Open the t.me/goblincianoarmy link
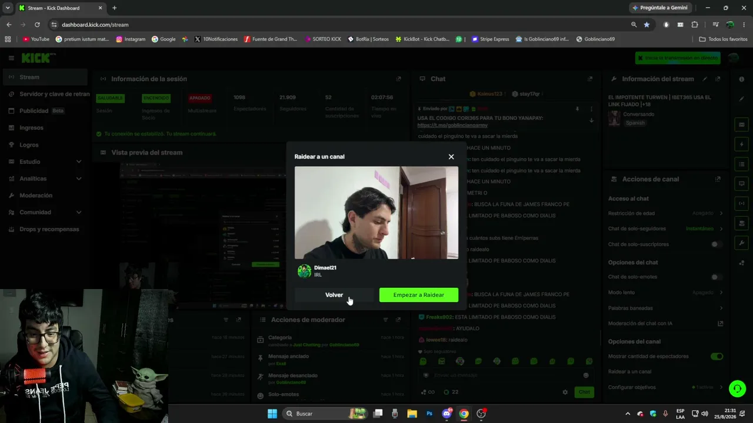 click(x=452, y=125)
